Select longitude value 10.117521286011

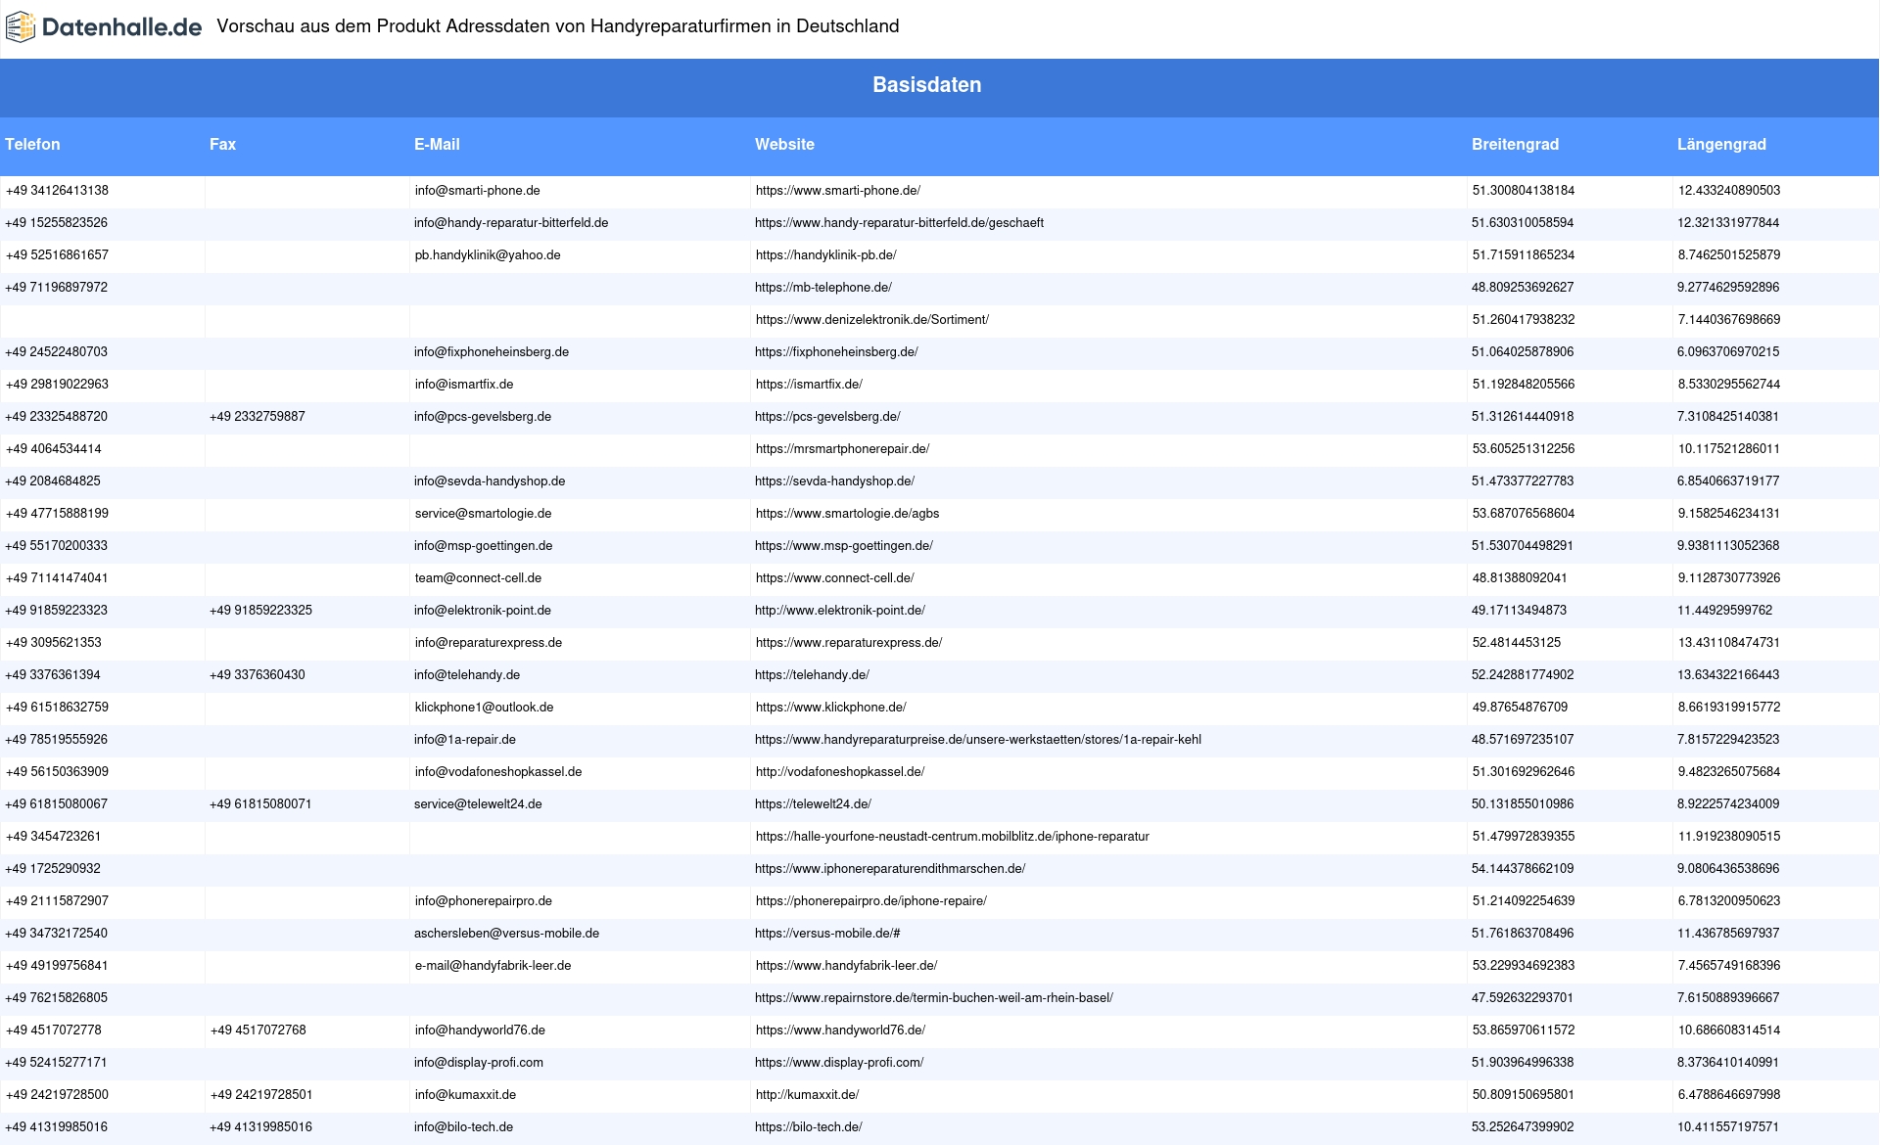tap(1729, 449)
